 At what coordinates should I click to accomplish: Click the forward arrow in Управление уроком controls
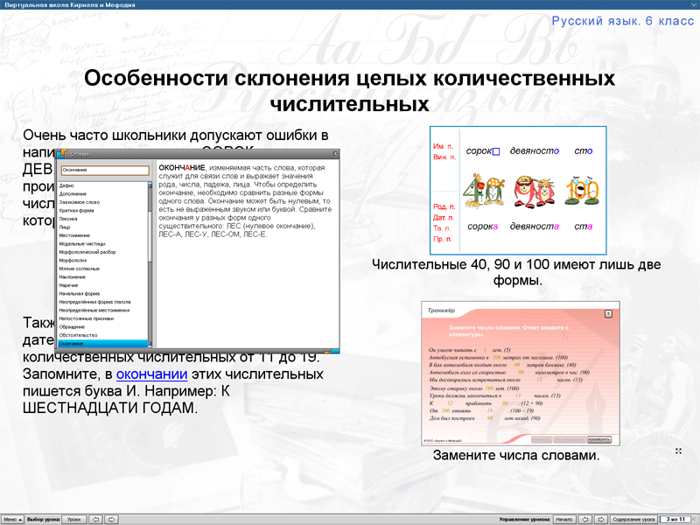point(601,518)
